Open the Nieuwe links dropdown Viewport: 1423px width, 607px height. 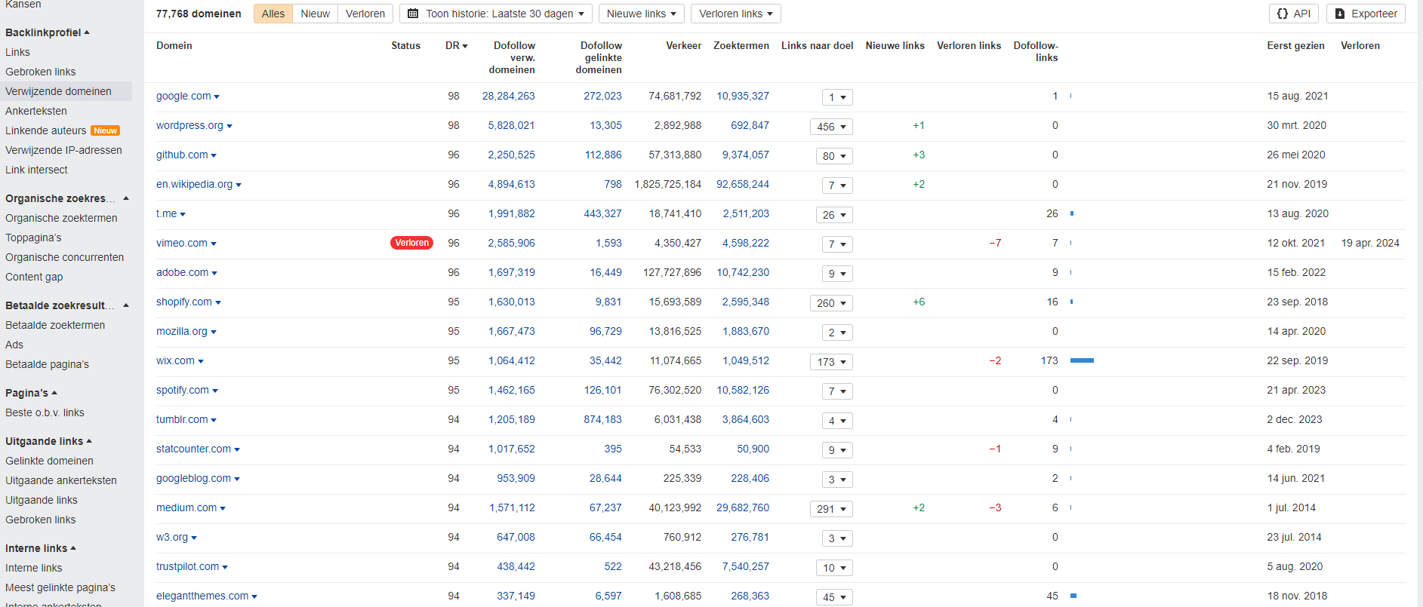tap(642, 14)
